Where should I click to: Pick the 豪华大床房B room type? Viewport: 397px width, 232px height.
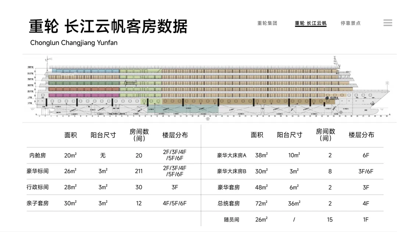click(232, 171)
